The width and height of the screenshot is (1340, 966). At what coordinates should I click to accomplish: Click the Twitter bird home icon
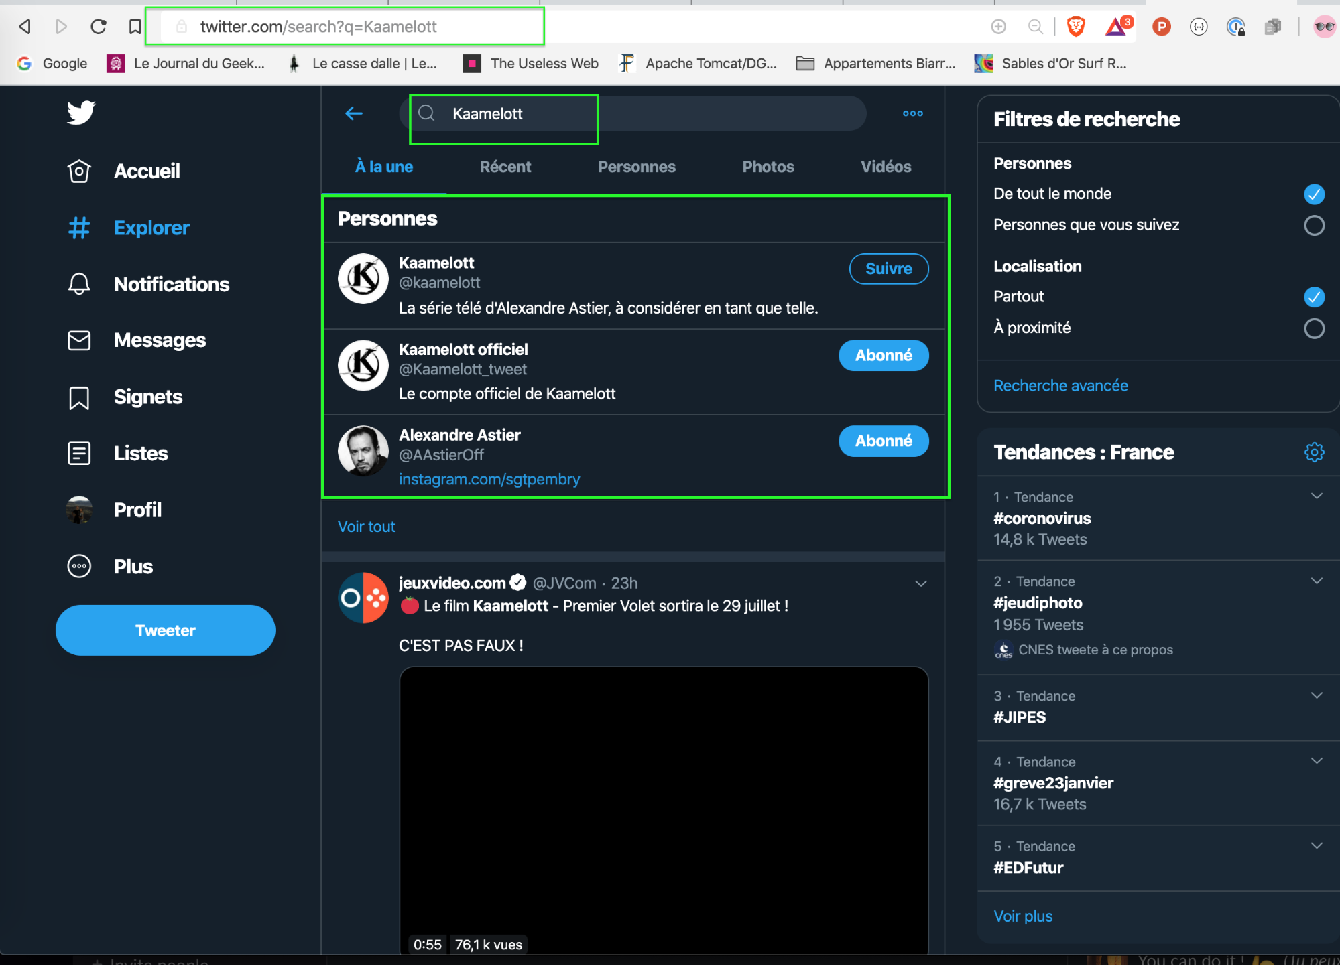(x=79, y=113)
